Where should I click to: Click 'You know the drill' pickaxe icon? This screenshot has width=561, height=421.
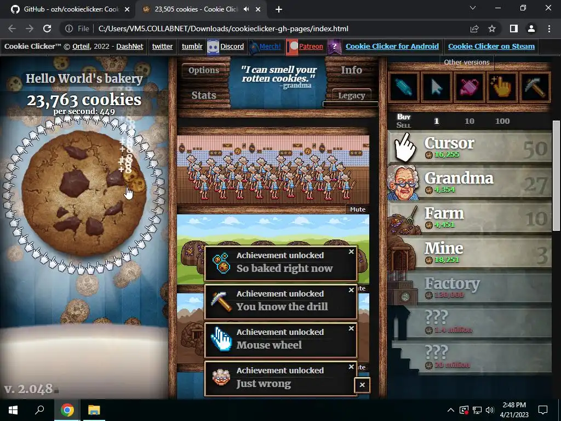(x=221, y=301)
